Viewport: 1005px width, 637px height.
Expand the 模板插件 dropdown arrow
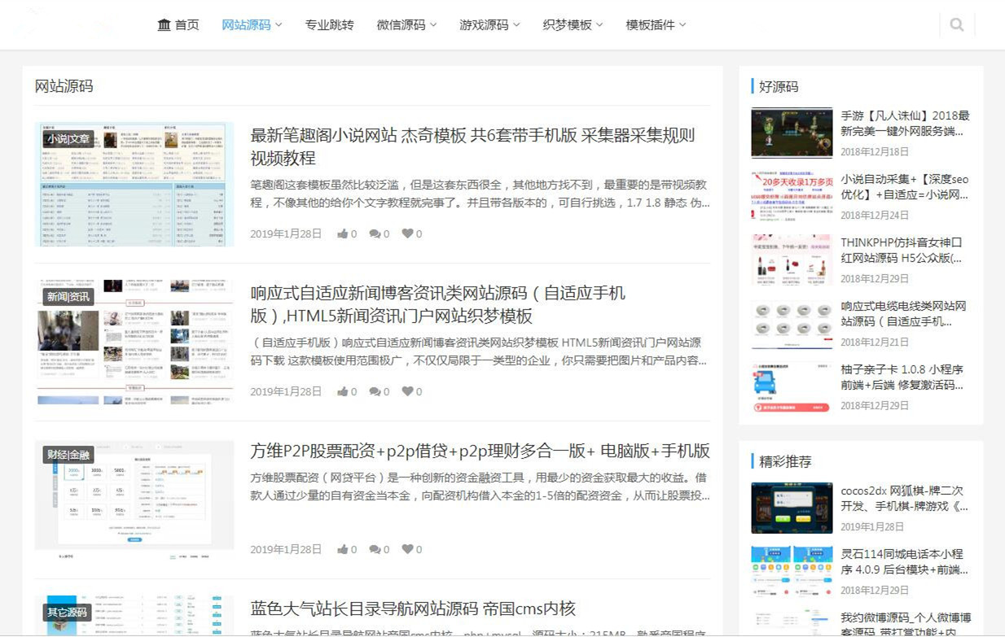point(682,25)
